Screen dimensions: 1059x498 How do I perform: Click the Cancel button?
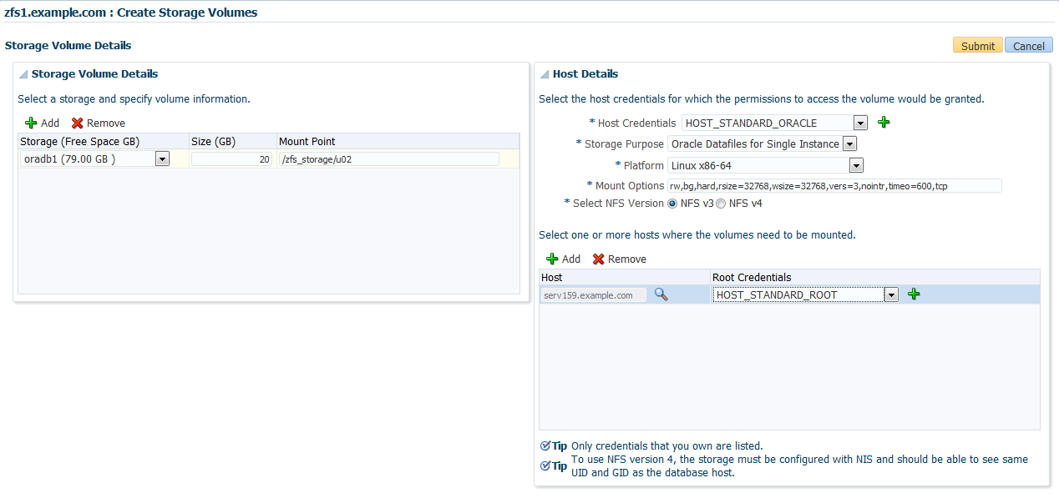point(1028,46)
